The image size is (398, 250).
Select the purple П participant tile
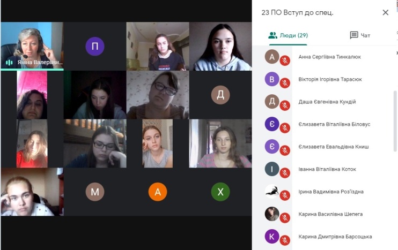pyautogui.click(x=95, y=46)
